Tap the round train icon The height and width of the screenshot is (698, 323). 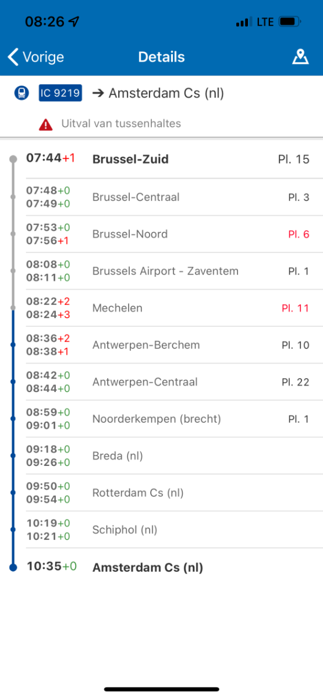point(22,93)
